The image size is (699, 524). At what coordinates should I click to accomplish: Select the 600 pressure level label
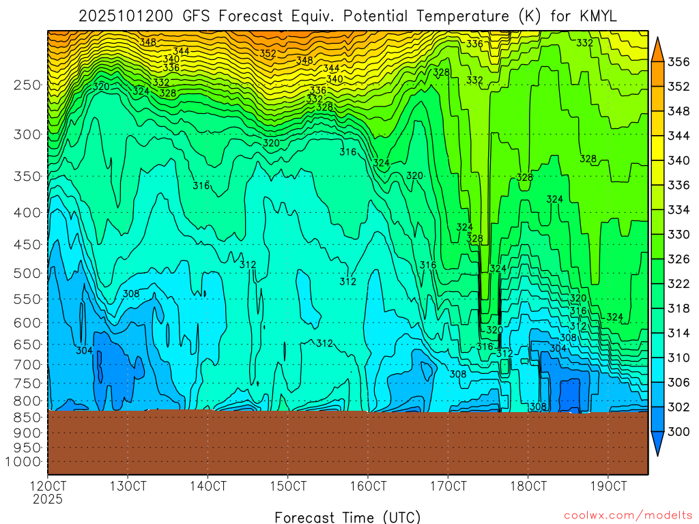27,323
